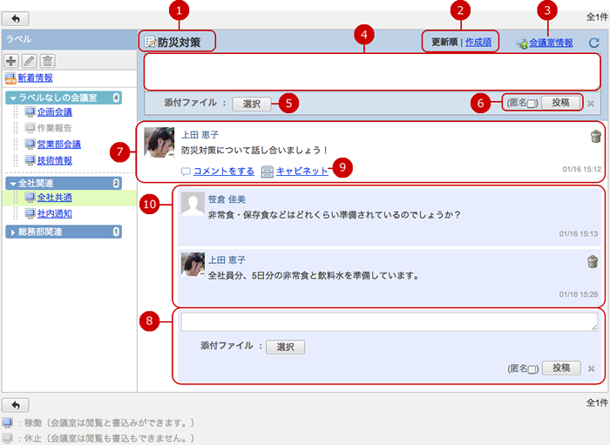Click 投稿 to post new topic
The width and height of the screenshot is (610, 445).
[x=560, y=103]
